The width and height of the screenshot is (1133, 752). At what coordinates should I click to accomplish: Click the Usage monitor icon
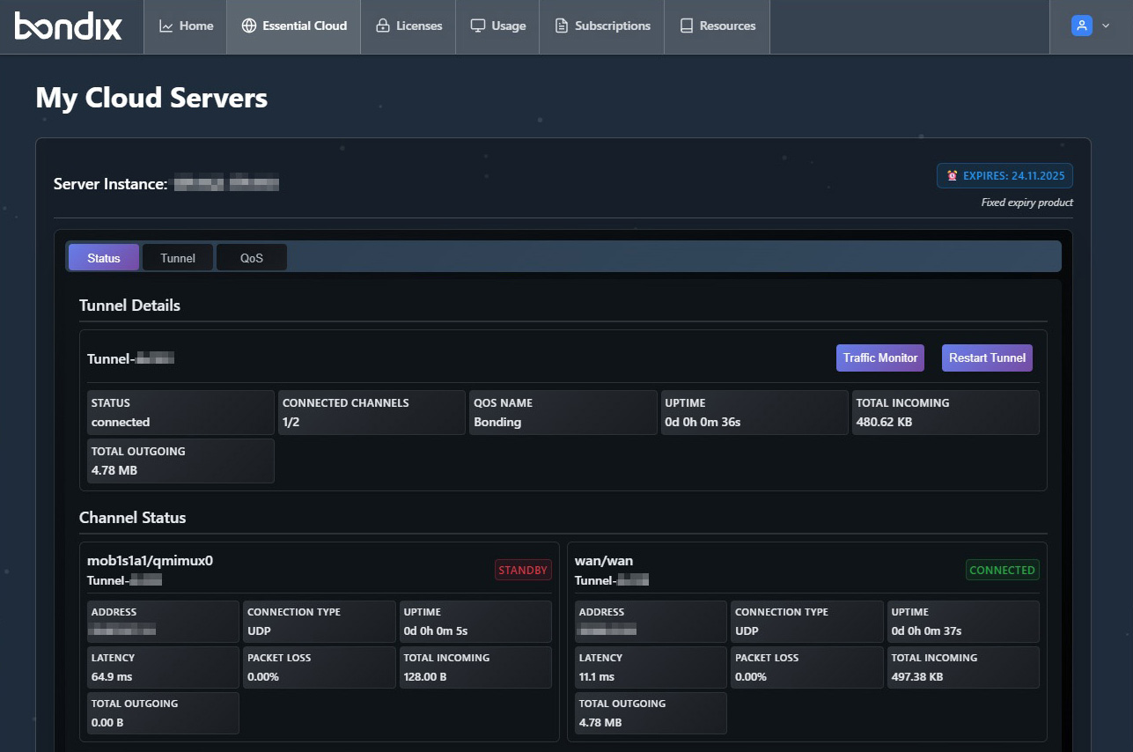477,26
